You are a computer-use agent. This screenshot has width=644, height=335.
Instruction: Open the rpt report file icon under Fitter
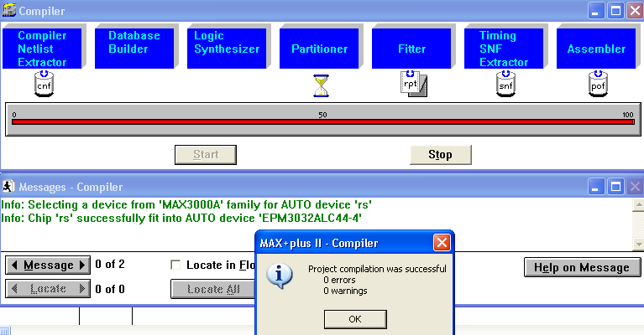pyautogui.click(x=414, y=84)
